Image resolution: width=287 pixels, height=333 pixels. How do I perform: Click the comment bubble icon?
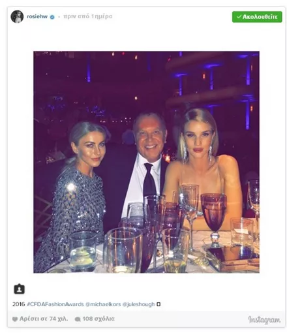pos(78,319)
